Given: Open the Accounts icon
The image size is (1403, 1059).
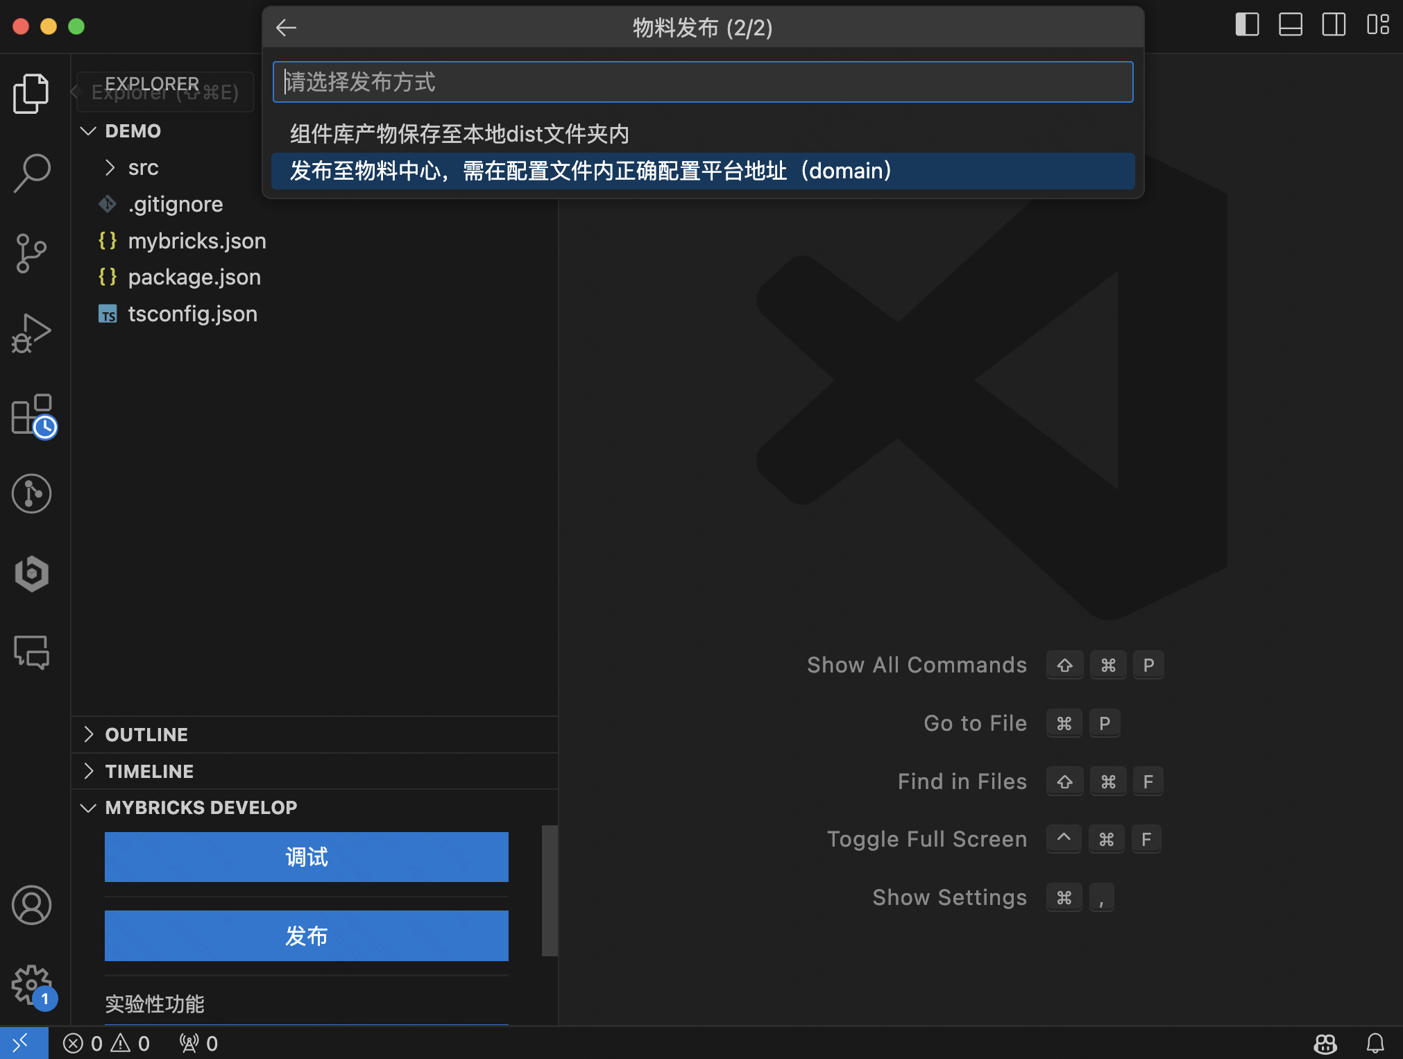Looking at the screenshot, I should point(31,905).
